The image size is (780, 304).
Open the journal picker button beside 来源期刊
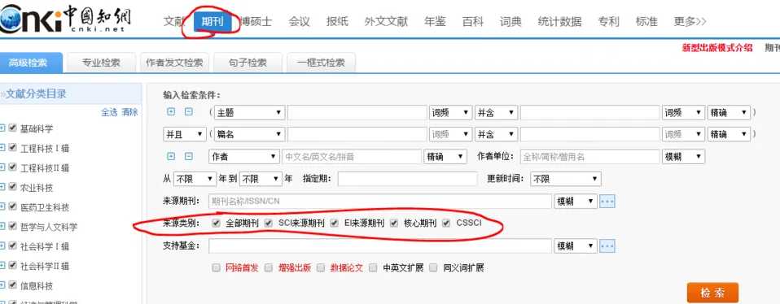point(607,202)
